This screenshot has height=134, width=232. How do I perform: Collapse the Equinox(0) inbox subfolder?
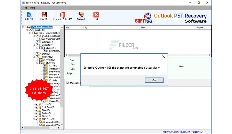click(37, 63)
